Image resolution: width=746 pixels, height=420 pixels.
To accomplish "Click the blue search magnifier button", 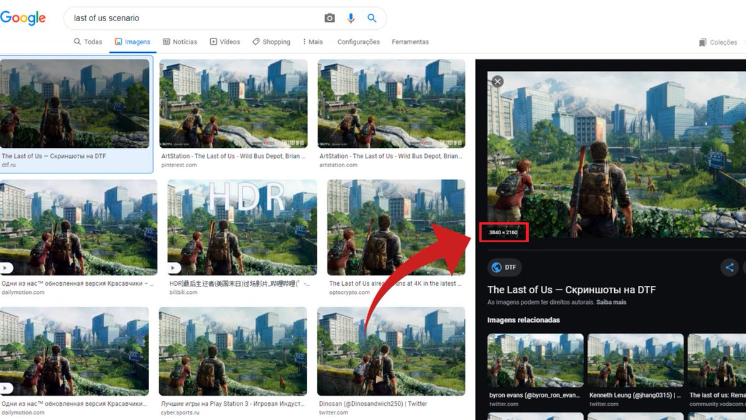I will 372,18.
